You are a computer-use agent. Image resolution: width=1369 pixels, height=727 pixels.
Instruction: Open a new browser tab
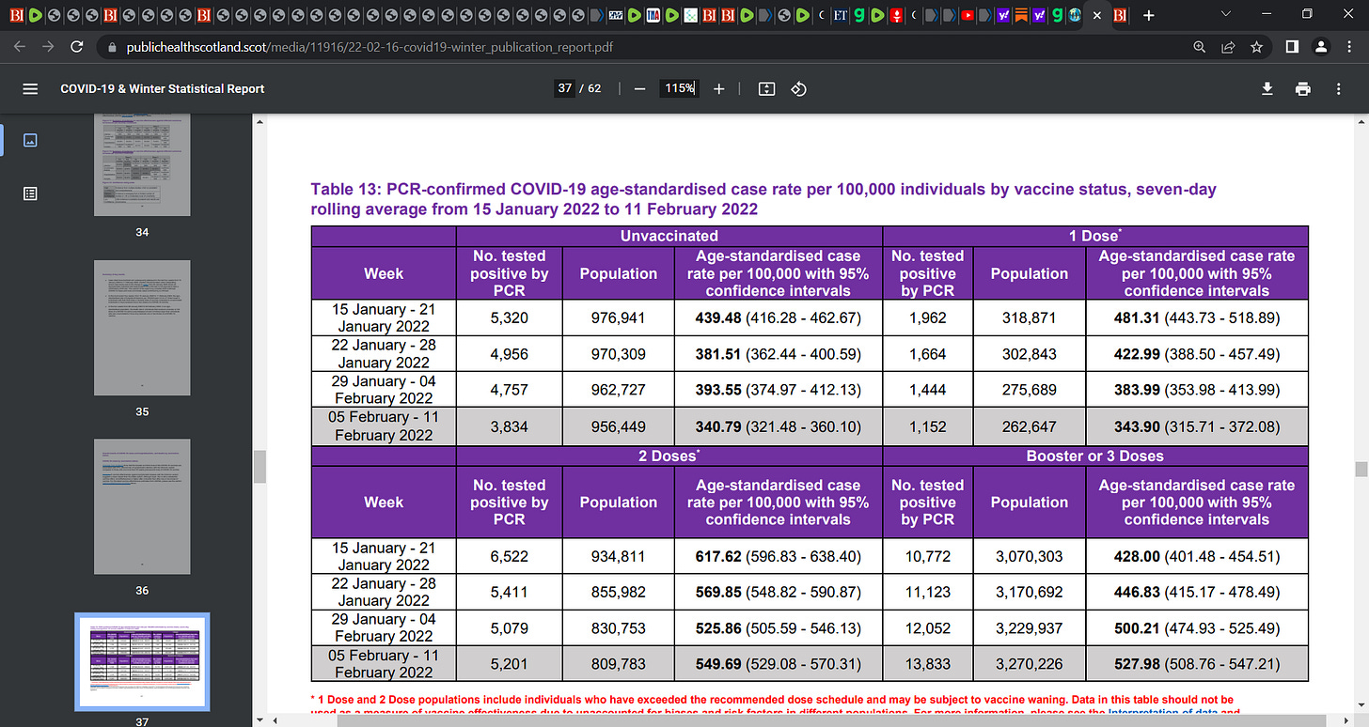1148,16
